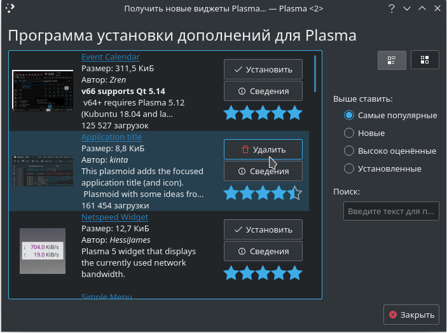Viewport: 447px width, 333px height.
Task: Click the text "v66 supports Qt 5.14"
Action: coord(123,91)
